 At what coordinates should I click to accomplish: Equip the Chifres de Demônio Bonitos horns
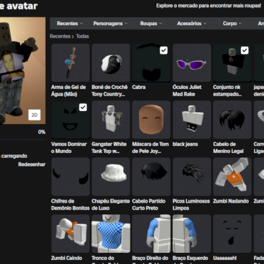click(71, 177)
